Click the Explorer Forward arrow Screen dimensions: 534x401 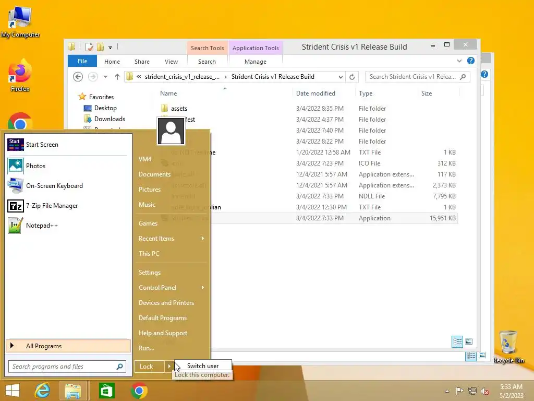point(93,77)
